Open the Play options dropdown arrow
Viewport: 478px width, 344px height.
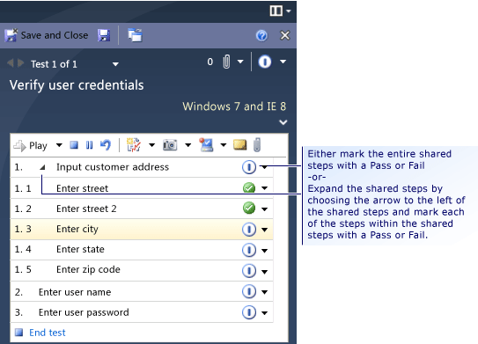pos(59,145)
